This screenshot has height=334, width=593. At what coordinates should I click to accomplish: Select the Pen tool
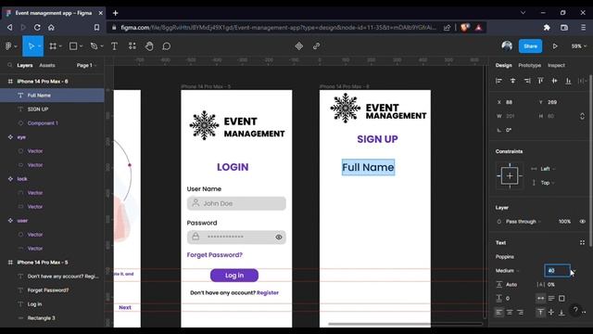(94, 46)
